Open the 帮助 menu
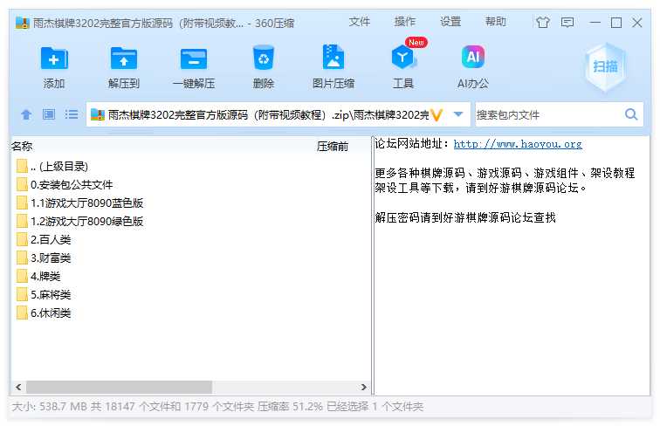This screenshot has width=660, height=426. [495, 22]
